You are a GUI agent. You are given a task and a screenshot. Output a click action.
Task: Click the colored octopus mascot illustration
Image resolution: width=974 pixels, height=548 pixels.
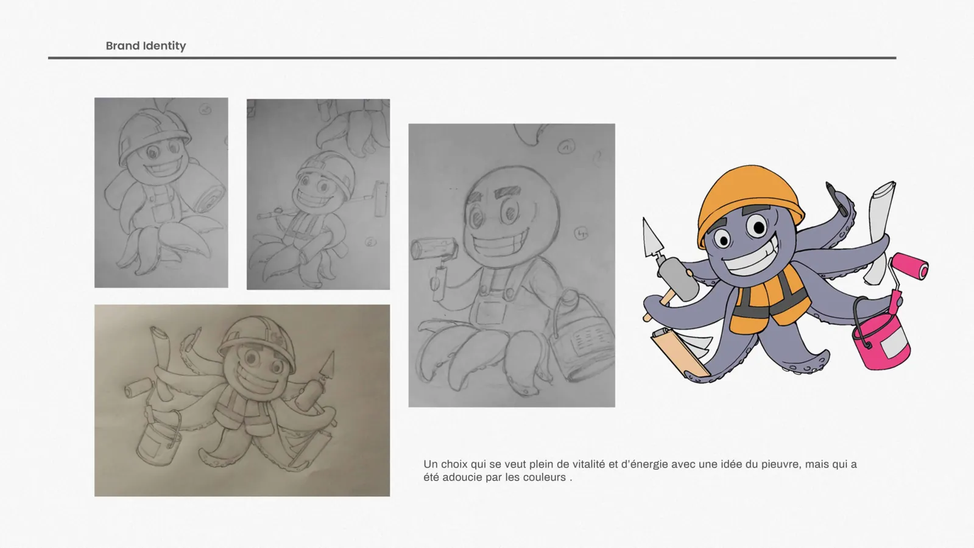tap(785, 274)
